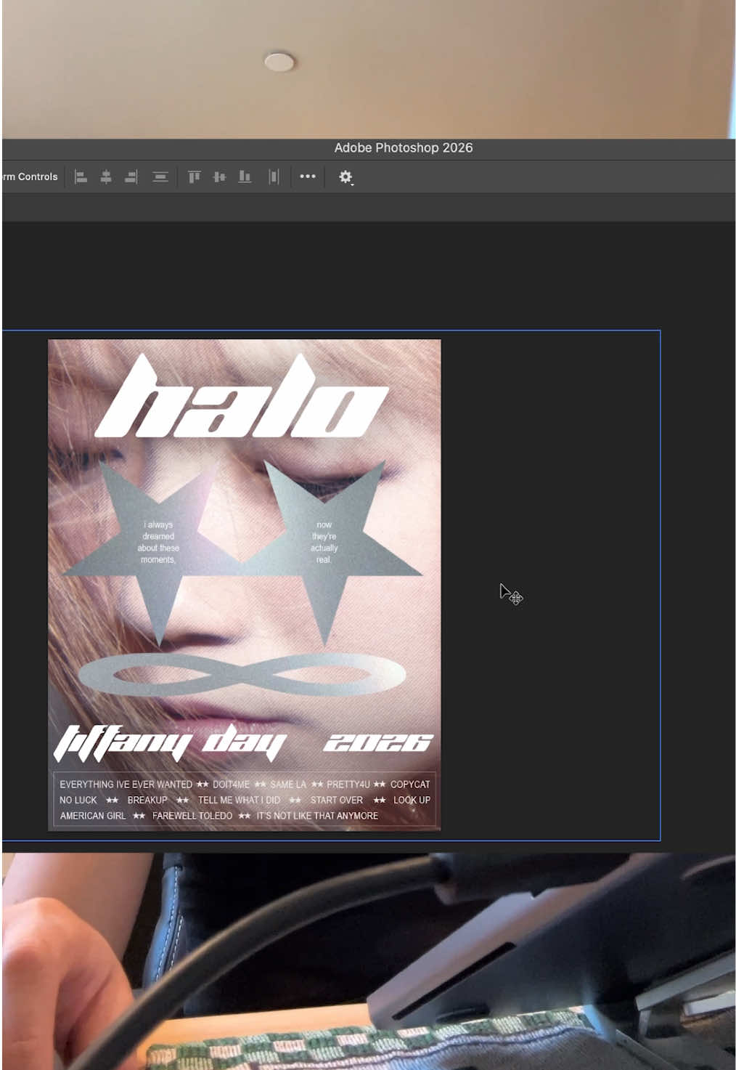Open the gear options dropdown

coord(345,177)
